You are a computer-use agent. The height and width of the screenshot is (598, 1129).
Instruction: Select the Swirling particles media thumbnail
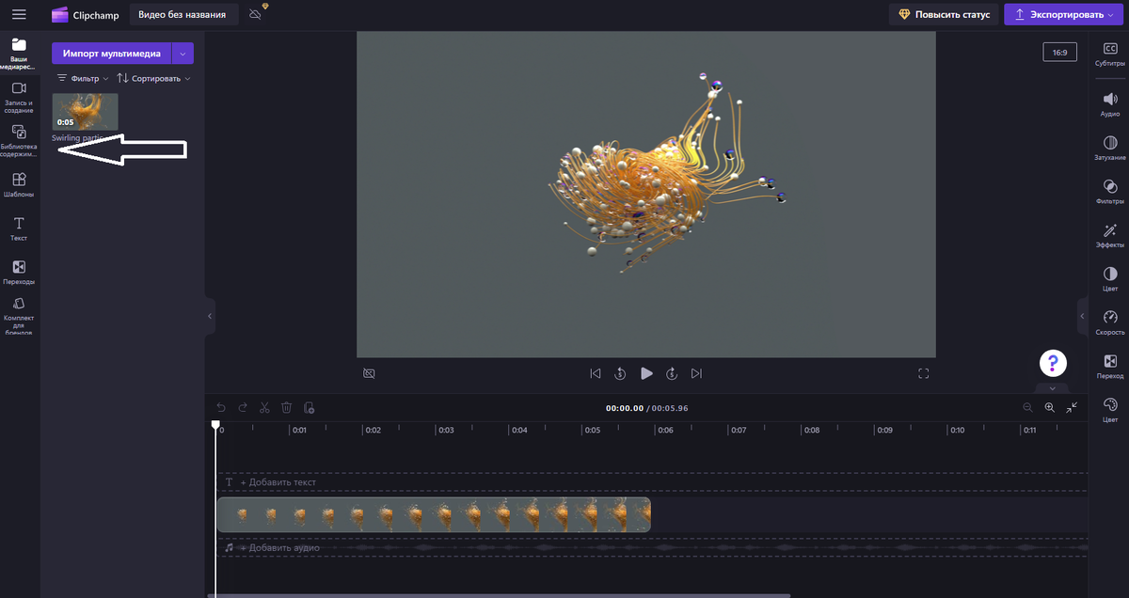[x=86, y=111]
